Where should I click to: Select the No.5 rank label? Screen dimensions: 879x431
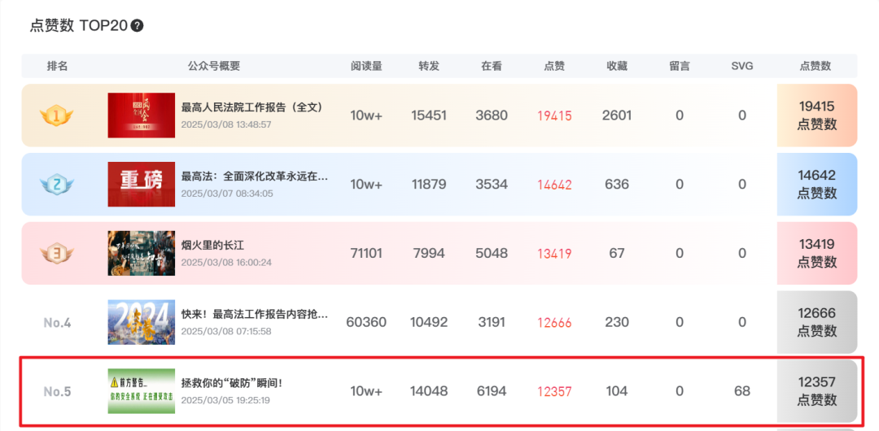[57, 392]
